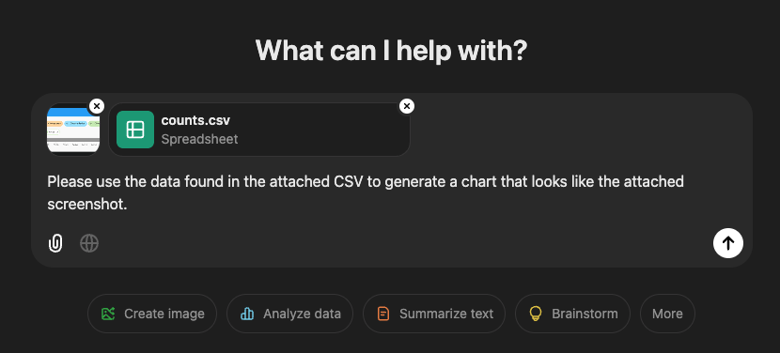Open the attached screenshot thumbnail preview

coord(73,130)
